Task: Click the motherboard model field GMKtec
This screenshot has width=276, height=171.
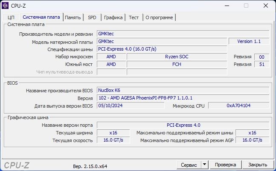Action: pos(162,41)
